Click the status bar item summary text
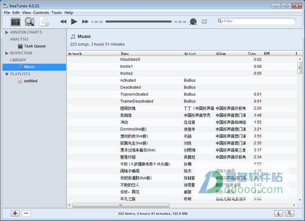The width and height of the screenshot is (305, 221). (152, 213)
